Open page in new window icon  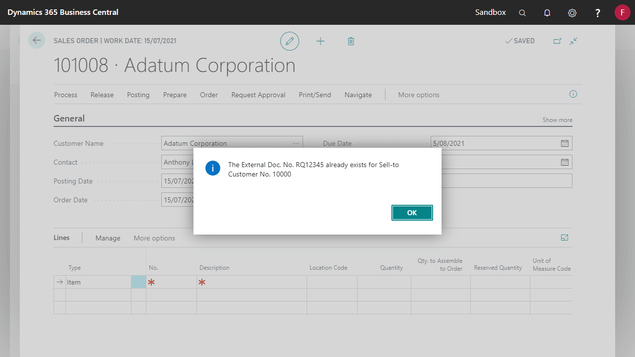click(x=557, y=41)
